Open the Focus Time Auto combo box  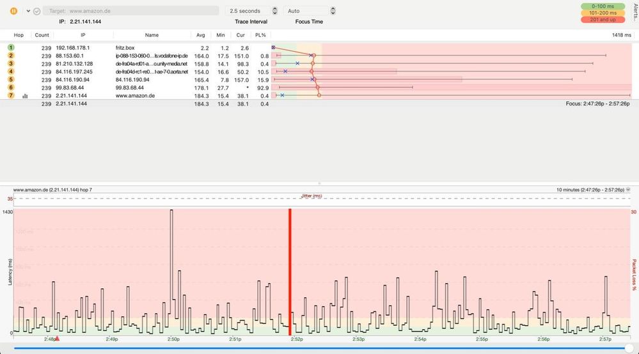pos(306,11)
